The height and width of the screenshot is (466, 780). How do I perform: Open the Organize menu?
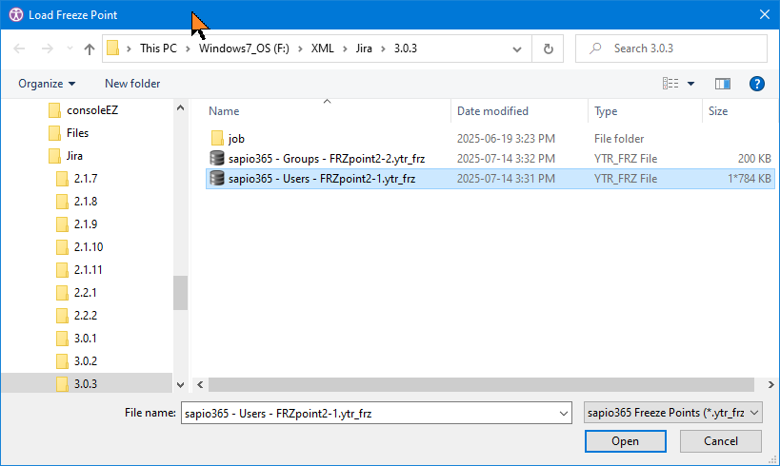click(46, 84)
